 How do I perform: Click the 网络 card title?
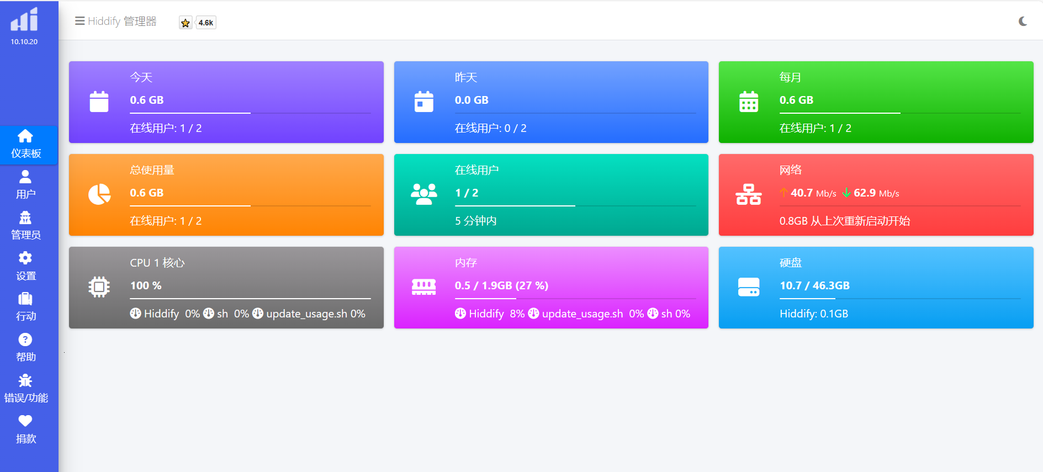point(791,170)
